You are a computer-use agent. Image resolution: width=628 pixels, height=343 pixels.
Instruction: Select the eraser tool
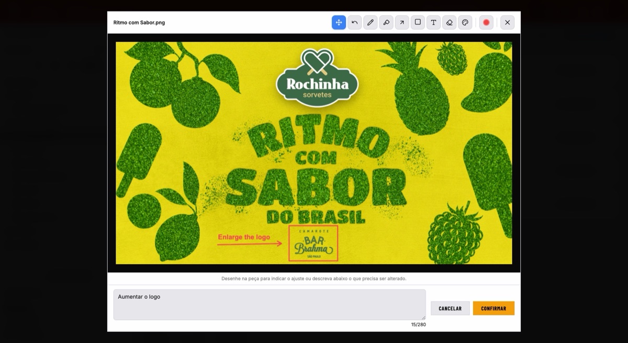click(x=449, y=22)
